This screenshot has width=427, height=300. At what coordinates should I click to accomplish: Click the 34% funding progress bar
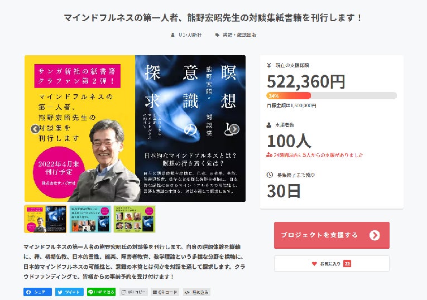click(332, 96)
